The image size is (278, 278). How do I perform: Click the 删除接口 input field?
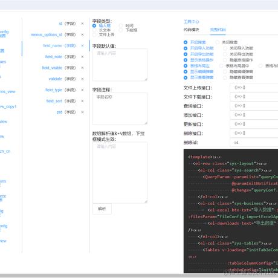(x=254, y=133)
